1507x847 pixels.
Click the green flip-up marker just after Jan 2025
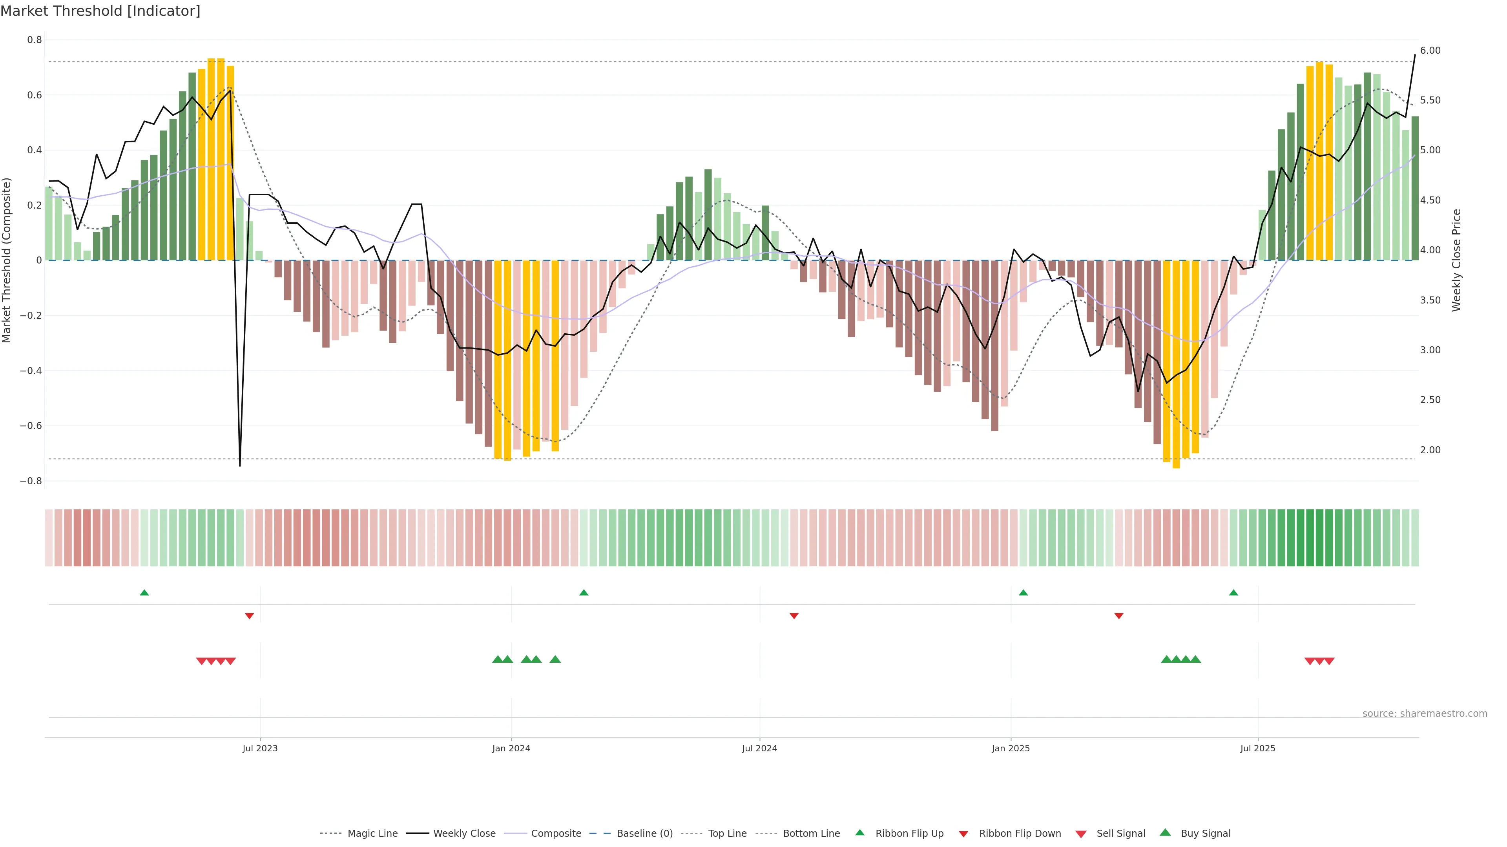[1023, 593]
